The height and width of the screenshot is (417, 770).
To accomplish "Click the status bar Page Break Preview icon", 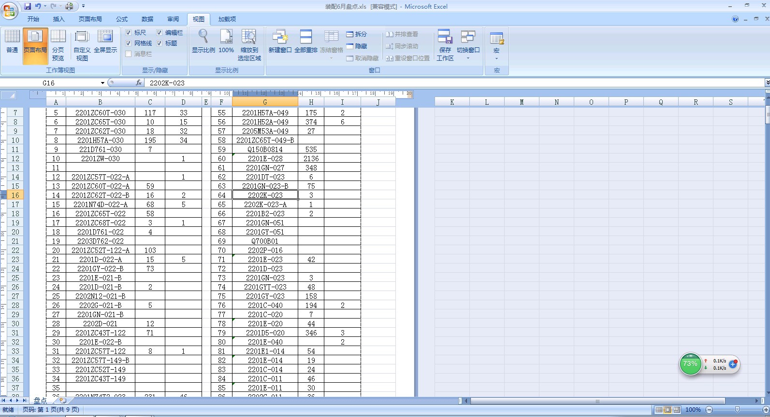I will [676, 410].
